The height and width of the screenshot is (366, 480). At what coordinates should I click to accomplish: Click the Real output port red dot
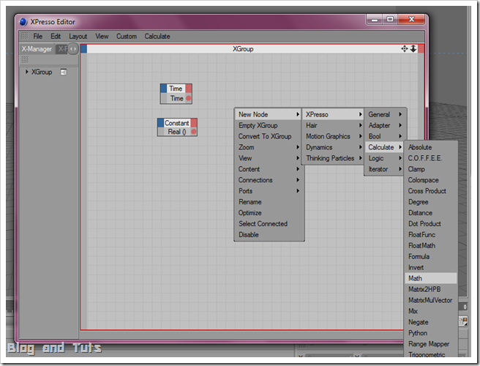(193, 132)
